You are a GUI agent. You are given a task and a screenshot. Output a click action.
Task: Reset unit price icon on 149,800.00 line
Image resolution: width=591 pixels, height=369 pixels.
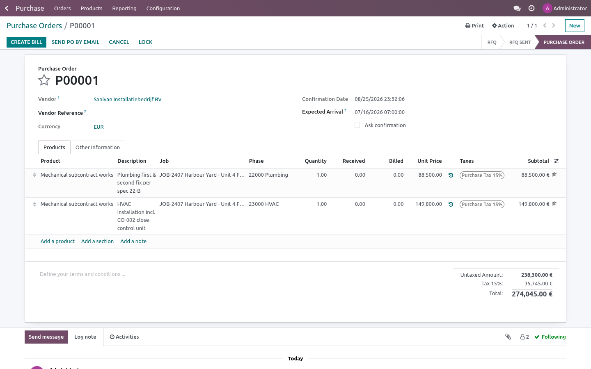coord(451,204)
